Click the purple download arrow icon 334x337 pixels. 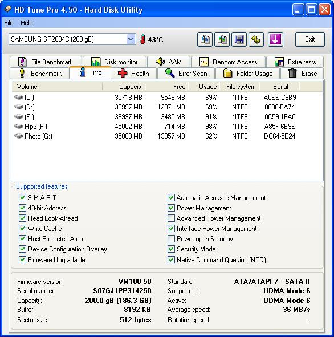coord(275,39)
